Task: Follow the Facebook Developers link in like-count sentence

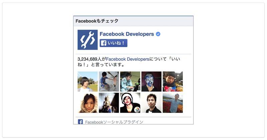Action: pos(127,59)
